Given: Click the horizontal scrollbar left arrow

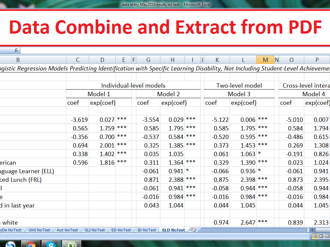Looking at the screenshot, I should (312, 230).
